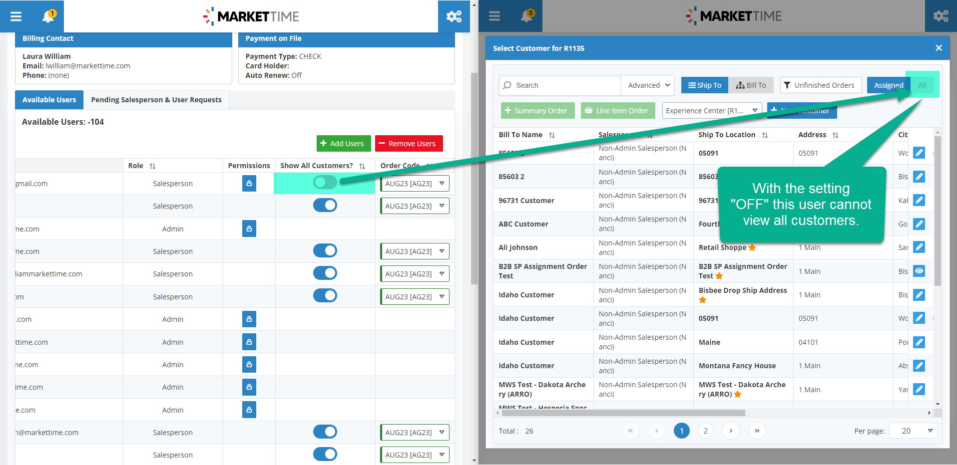Viewport: 957px width, 465px height.
Task: Click vertical scrollbar of customer table
Action: pos(938,211)
